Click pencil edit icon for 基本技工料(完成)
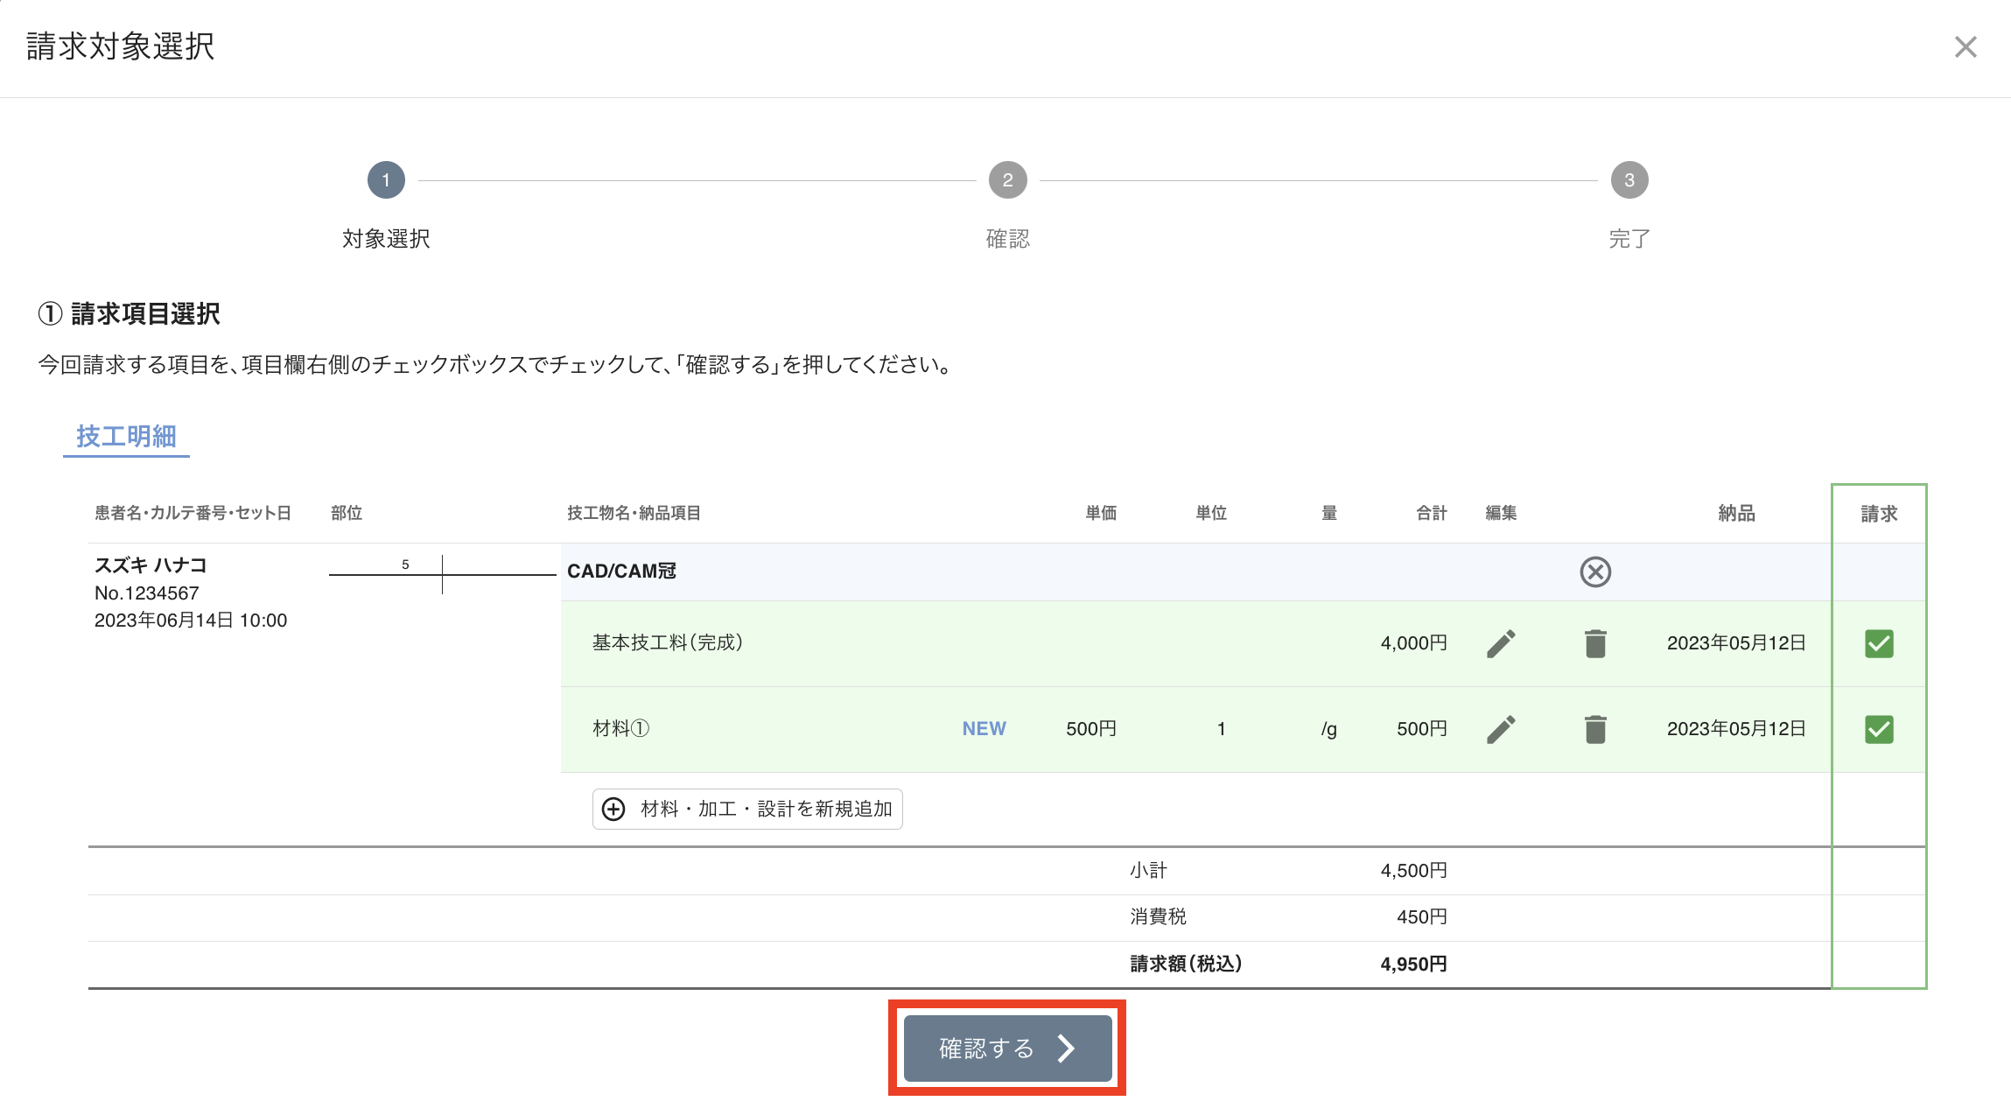This screenshot has height=1101, width=2011. [x=1501, y=643]
